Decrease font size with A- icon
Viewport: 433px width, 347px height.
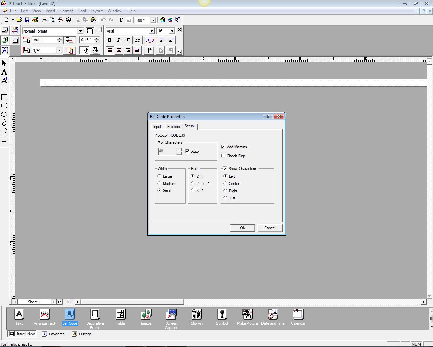(171, 40)
